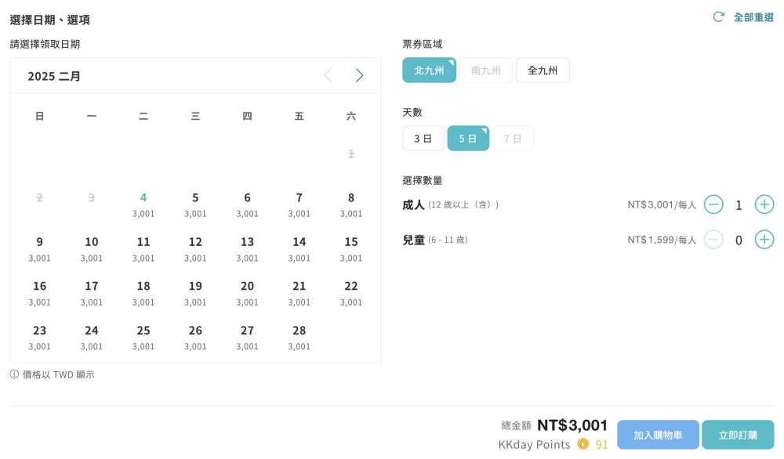
Task: Decrease child (兒童) quantity with minus icon
Action: coord(713,240)
